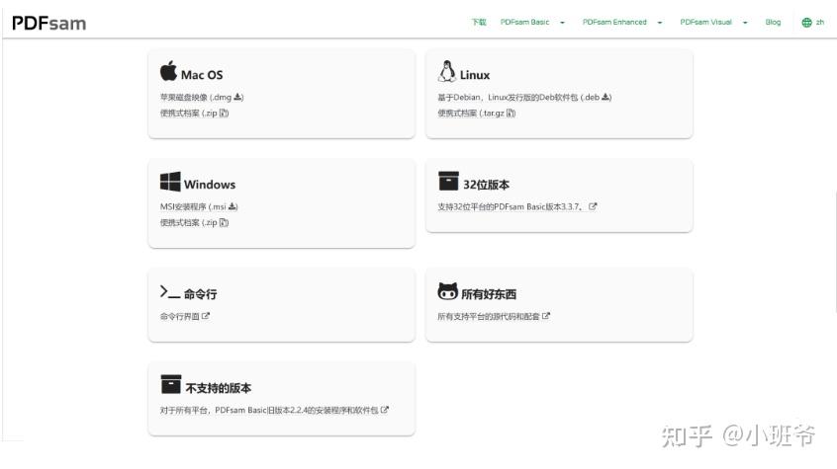Viewport: 837px width, 469px height.
Task: Download the Linux .deb package
Action: tap(524, 97)
